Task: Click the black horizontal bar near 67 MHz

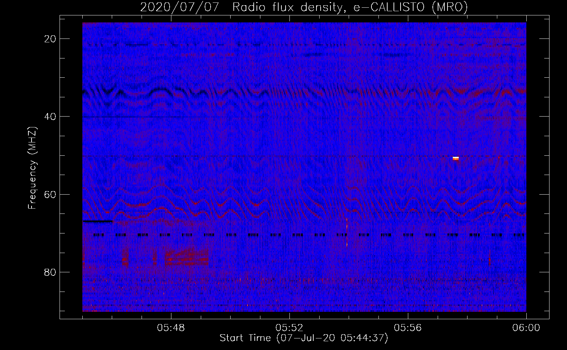Action: (98, 221)
